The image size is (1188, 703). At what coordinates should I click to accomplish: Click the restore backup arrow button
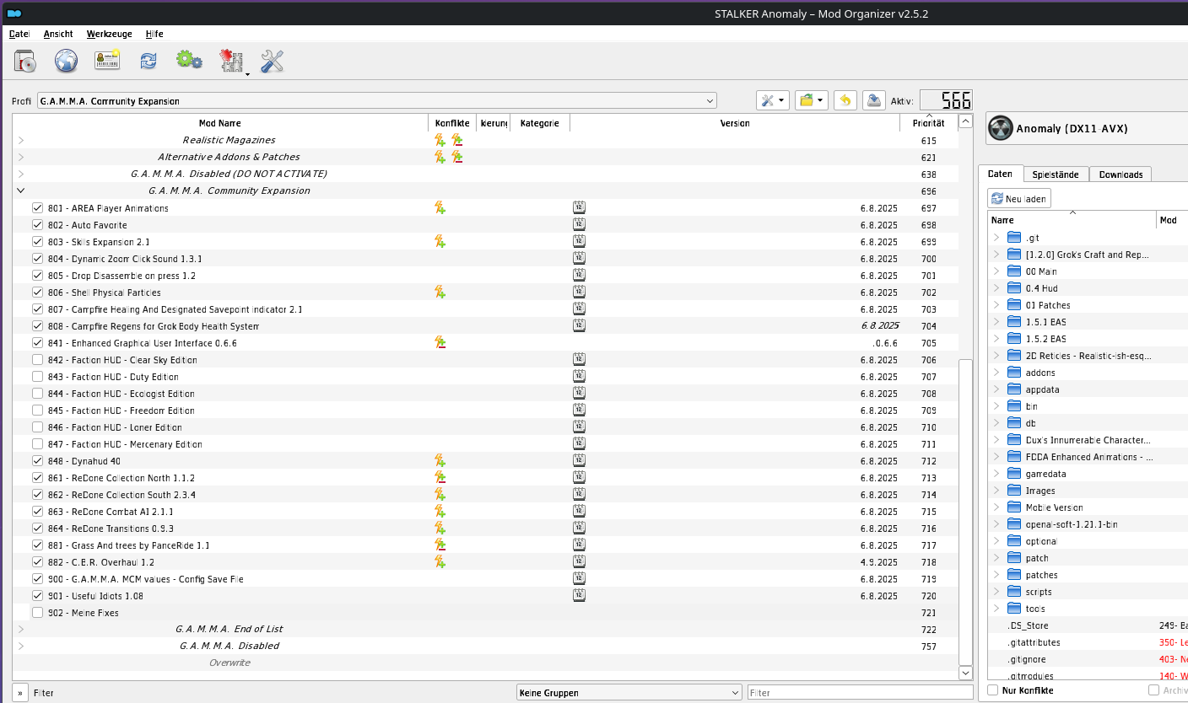pos(845,100)
